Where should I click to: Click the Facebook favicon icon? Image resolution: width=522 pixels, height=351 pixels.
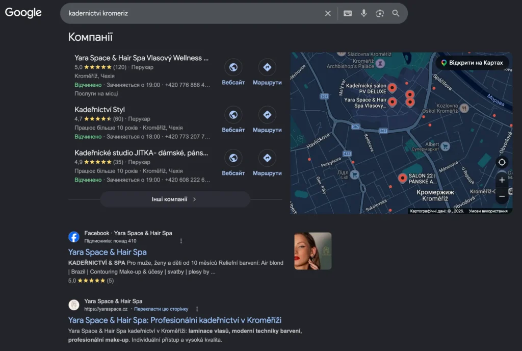tap(74, 237)
